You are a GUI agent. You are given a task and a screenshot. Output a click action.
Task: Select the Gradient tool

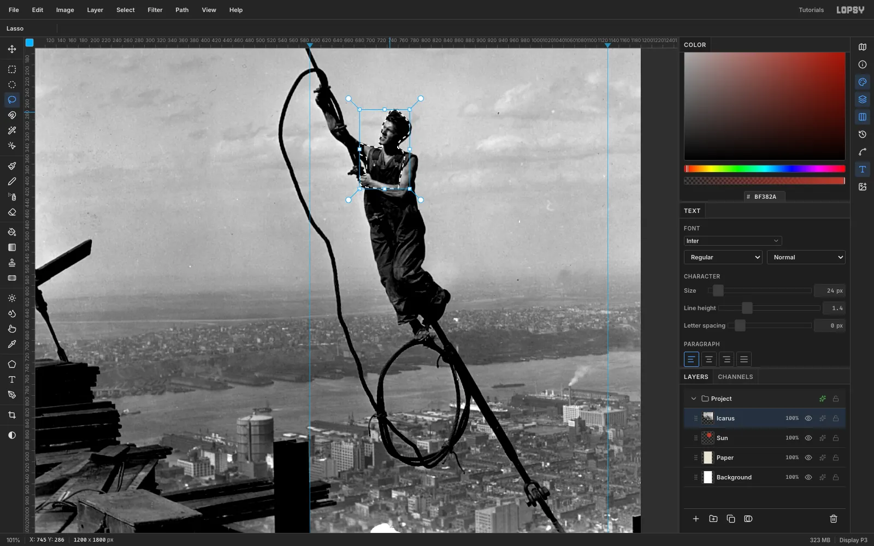pos(12,247)
